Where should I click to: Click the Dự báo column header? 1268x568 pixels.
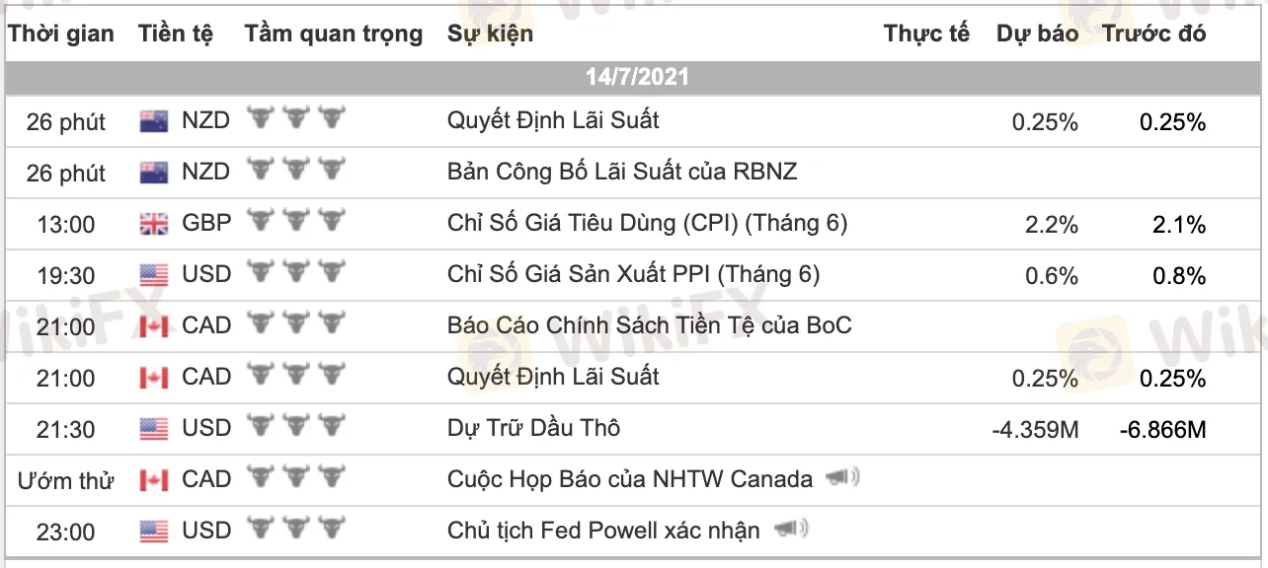tap(1037, 34)
